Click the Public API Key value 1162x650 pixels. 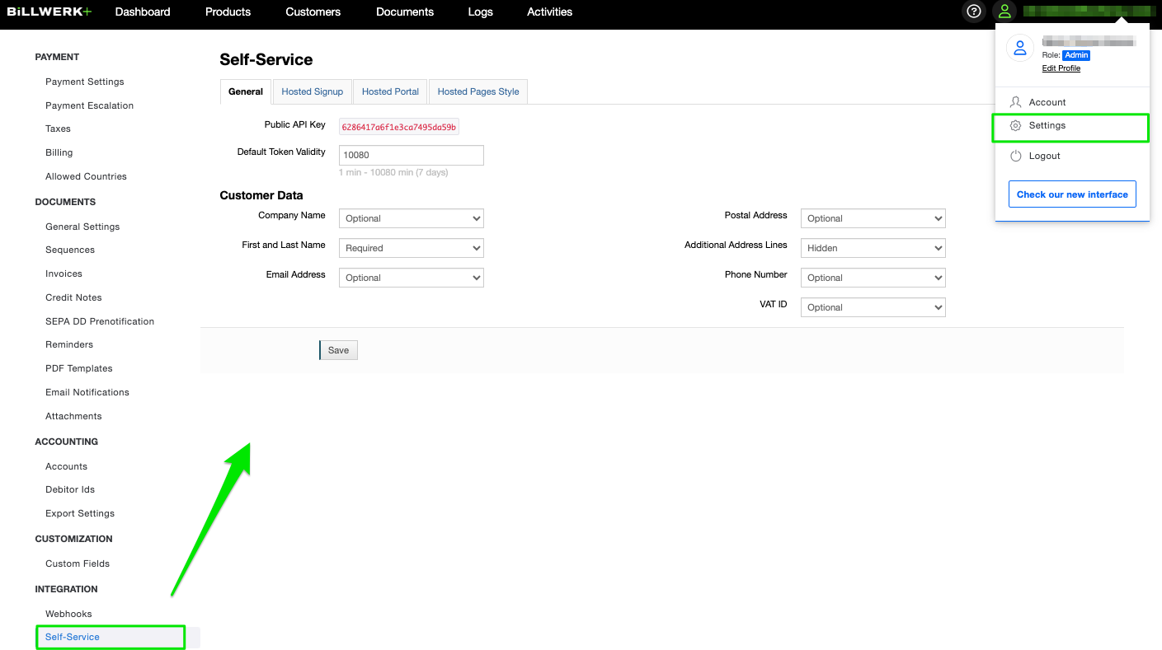tap(399, 127)
